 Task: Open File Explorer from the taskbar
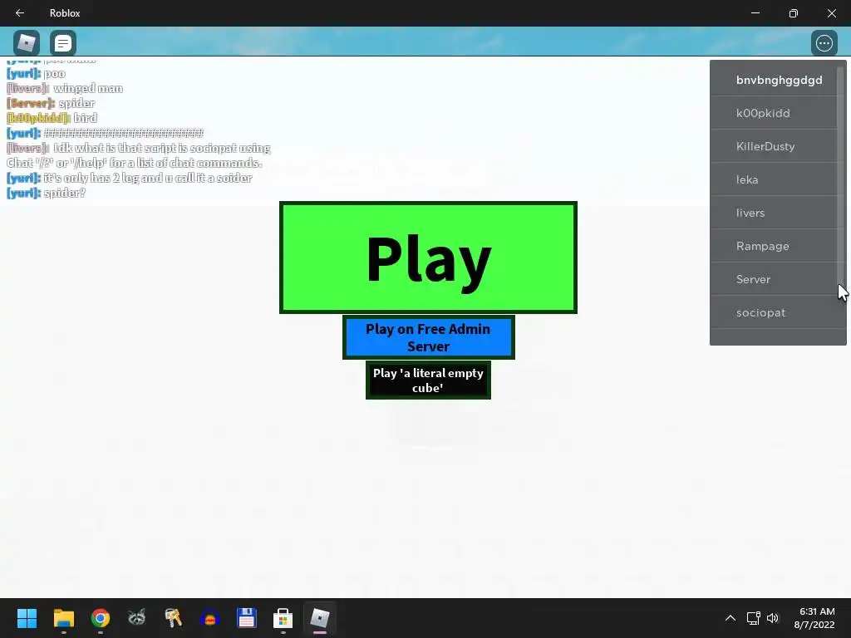63,618
